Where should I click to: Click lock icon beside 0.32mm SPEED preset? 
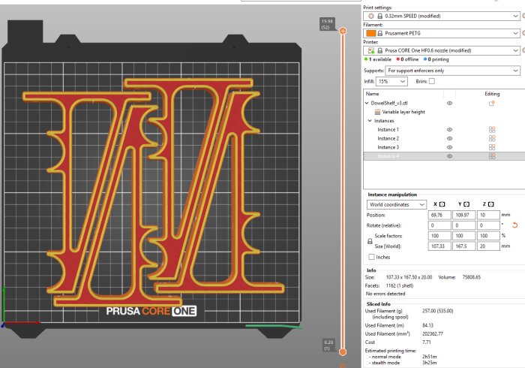tap(380, 16)
